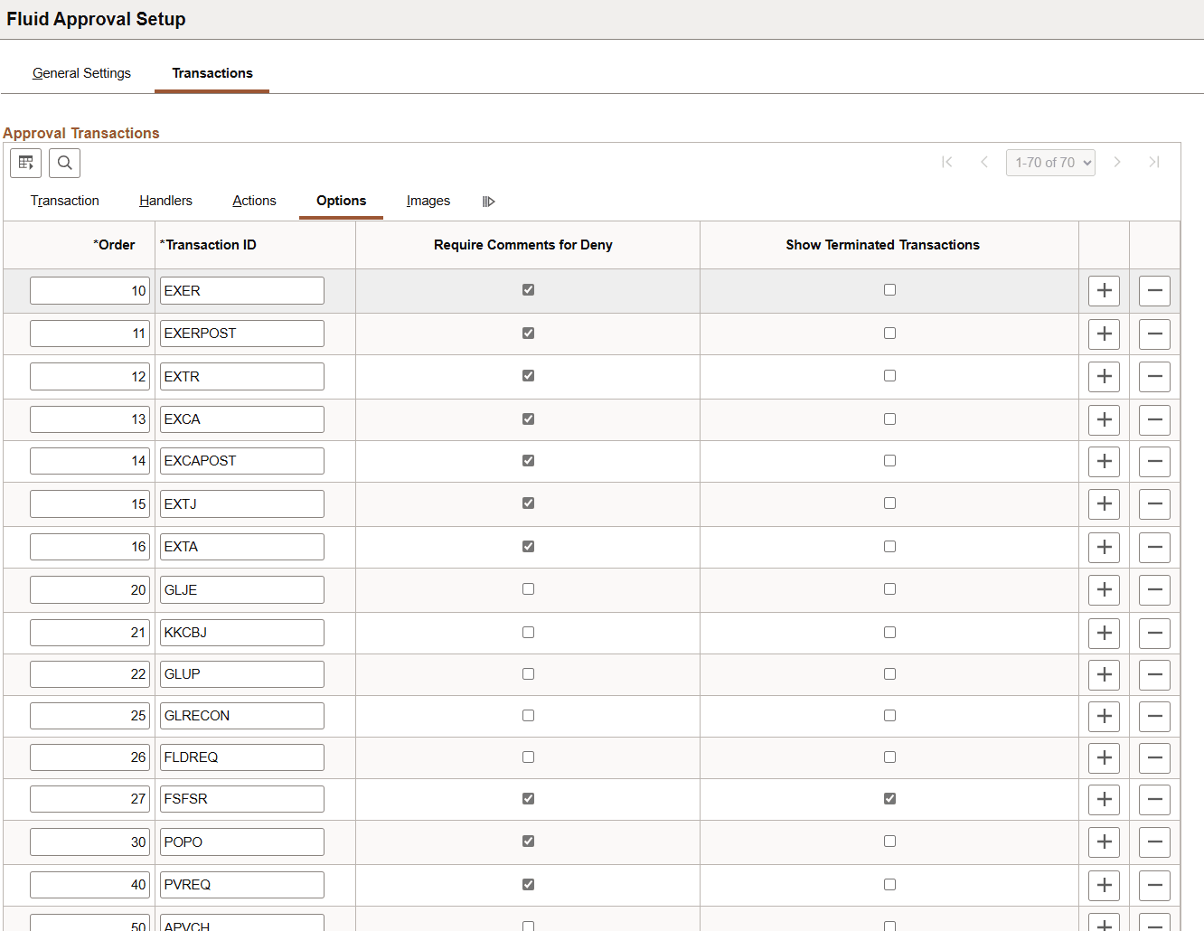
Task: Click the Show All Columns icon next to Images
Action: (488, 201)
